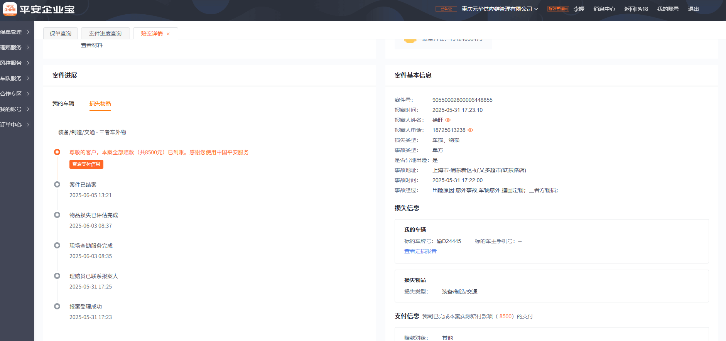Close the 赔案详情 tab
The height and width of the screenshot is (341, 726).
pyautogui.click(x=168, y=34)
